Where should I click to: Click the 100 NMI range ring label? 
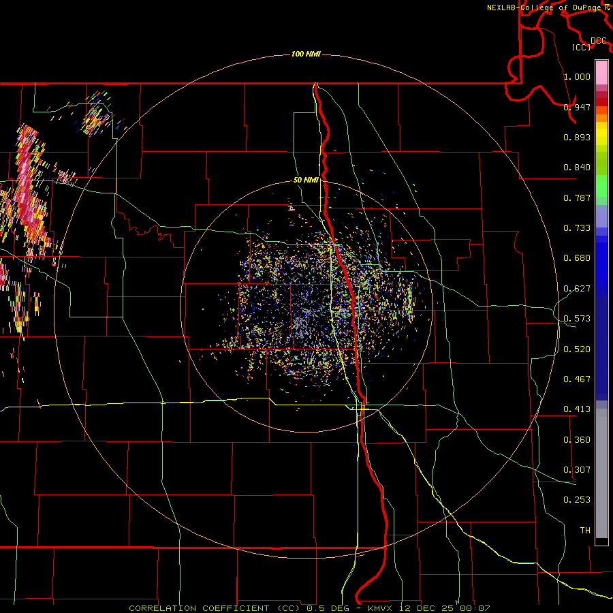coord(306,54)
